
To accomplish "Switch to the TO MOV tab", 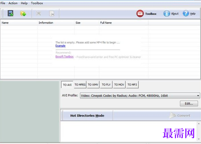I will (119, 84).
